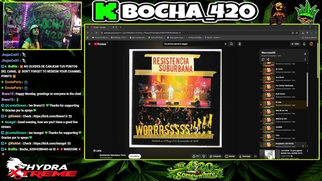Screen dimensions: 322x181
Task: Click the YouTube page vertical scrollbar
Action: coord(318,60)
